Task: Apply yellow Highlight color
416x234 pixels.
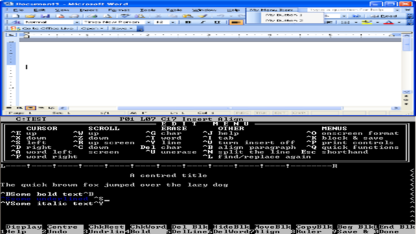Action: (367, 22)
